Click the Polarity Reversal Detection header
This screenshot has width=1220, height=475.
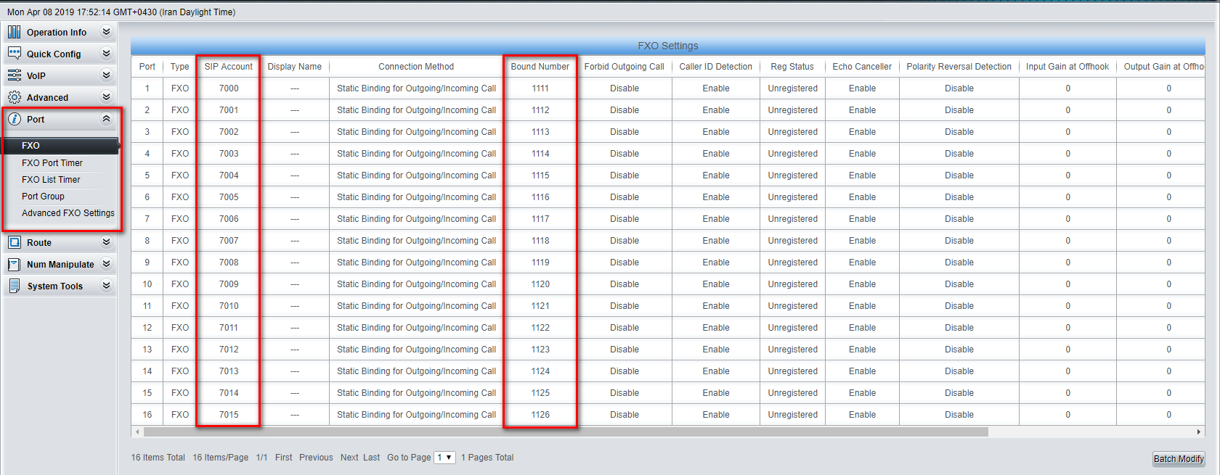[959, 67]
